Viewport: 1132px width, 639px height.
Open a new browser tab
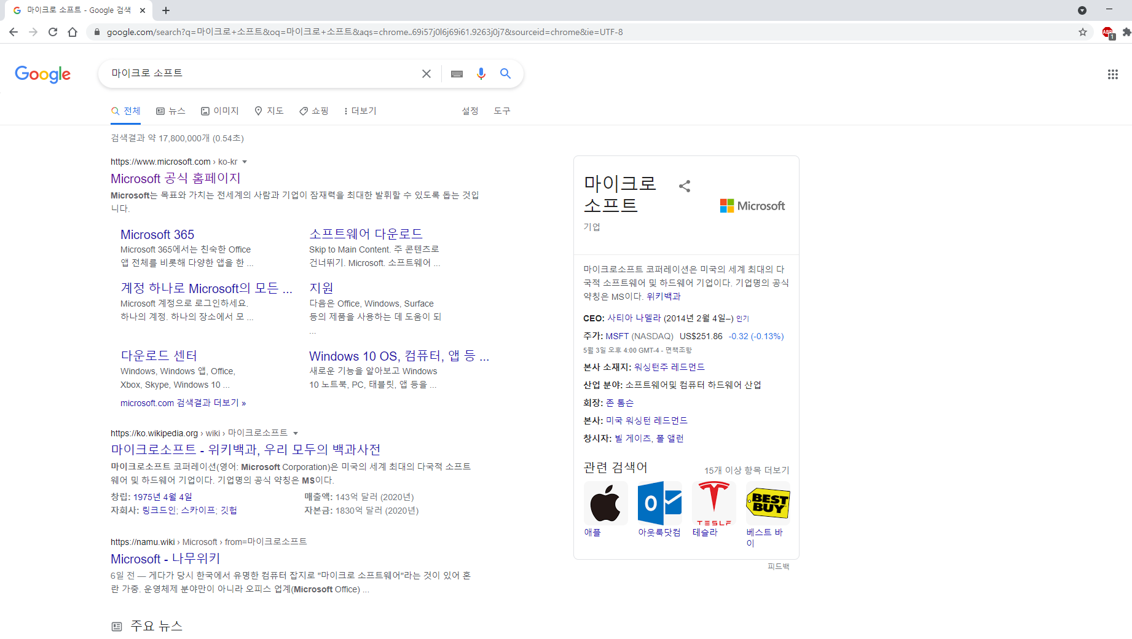pyautogui.click(x=166, y=10)
